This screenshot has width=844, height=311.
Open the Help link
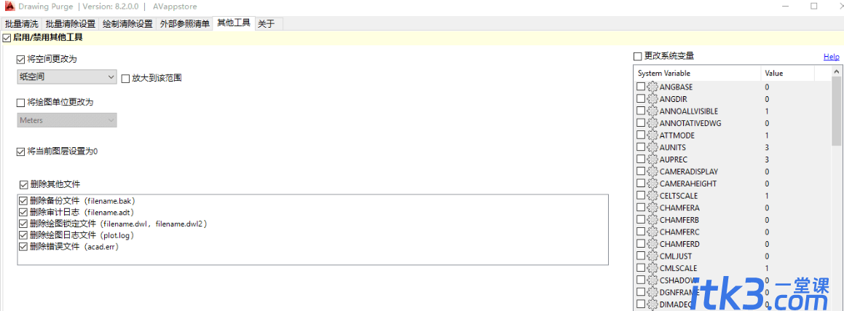831,57
